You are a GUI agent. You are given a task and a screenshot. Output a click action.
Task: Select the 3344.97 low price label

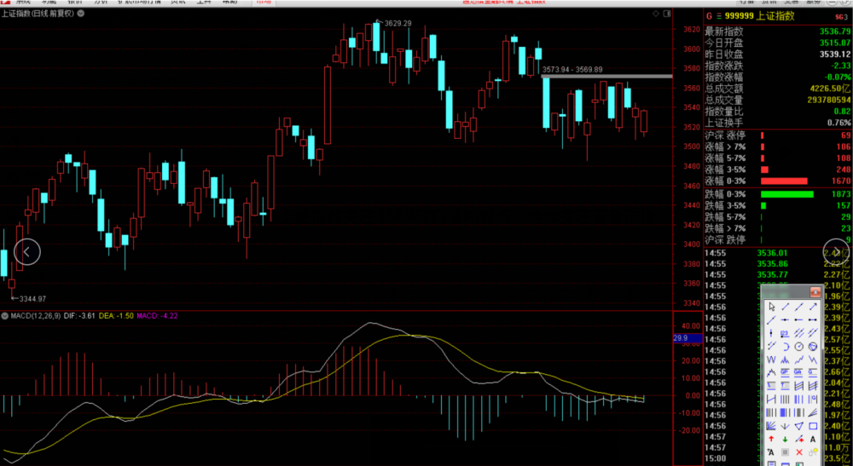[x=32, y=299]
